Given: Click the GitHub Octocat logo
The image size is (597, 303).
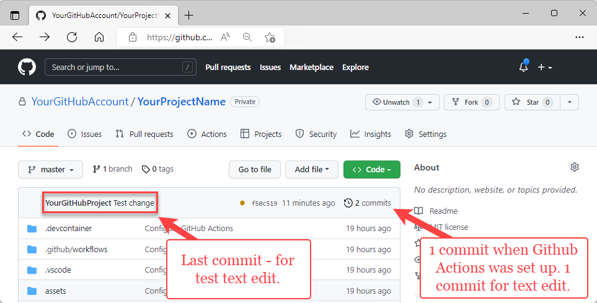Looking at the screenshot, I should [27, 67].
